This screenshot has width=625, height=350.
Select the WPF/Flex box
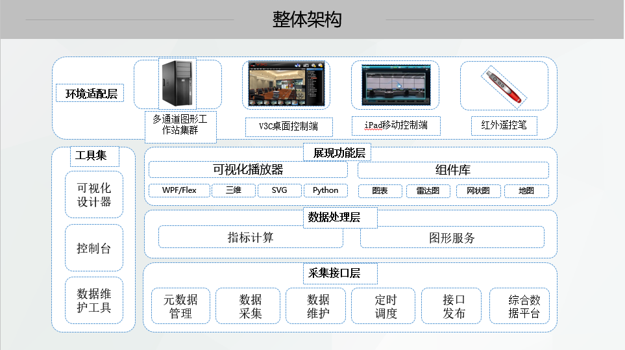coord(179,190)
